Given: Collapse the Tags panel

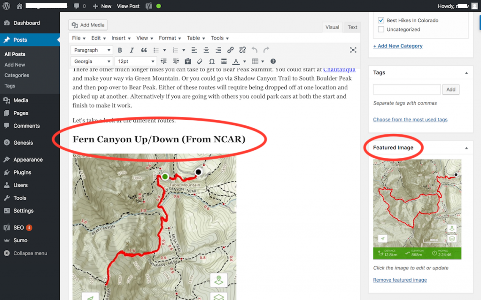Looking at the screenshot, I should click(466, 73).
